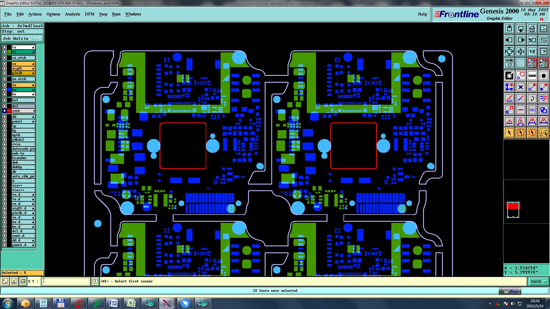Click the floppy disk save icon in taskbar

(61, 303)
